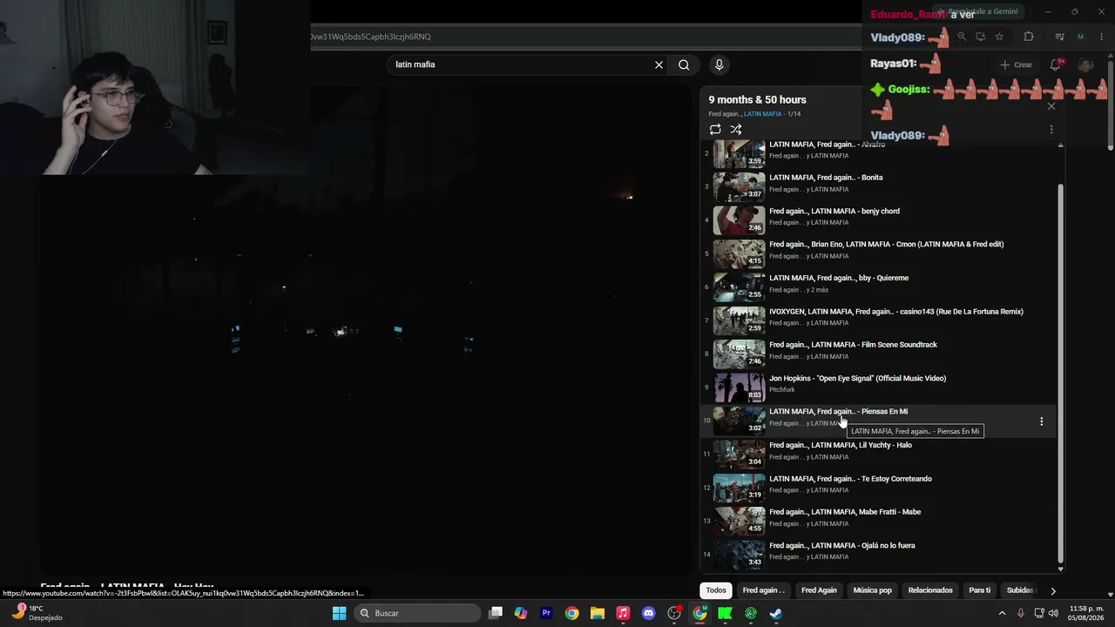Open more options for Piensas En Mi

[x=1041, y=421]
